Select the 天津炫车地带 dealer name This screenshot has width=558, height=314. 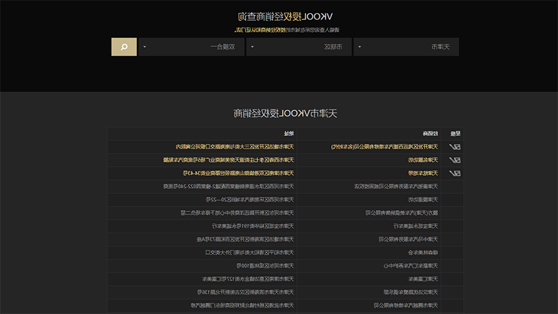423,173
